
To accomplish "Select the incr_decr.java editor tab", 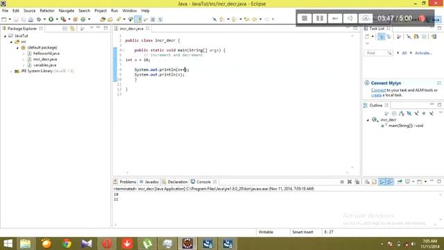I will pos(131,28).
